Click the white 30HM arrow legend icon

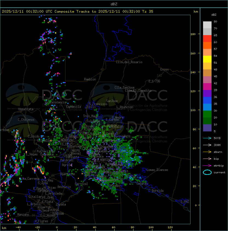(x=207, y=145)
